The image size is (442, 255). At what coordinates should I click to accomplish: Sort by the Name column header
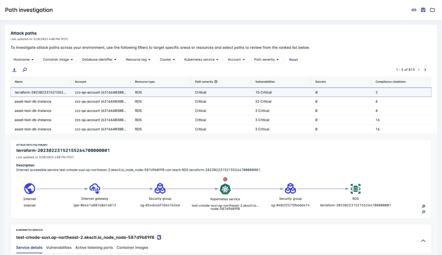(x=19, y=82)
